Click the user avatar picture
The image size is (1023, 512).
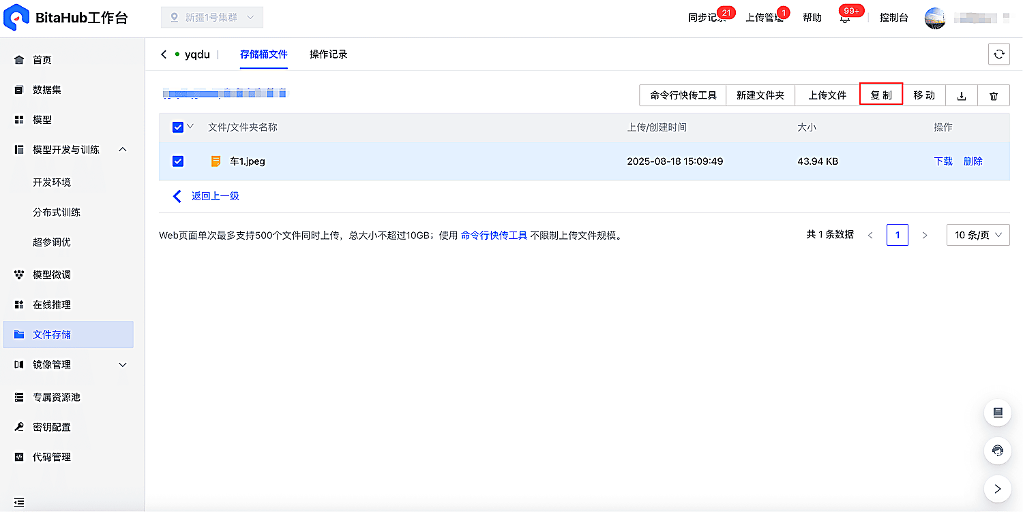tap(935, 18)
